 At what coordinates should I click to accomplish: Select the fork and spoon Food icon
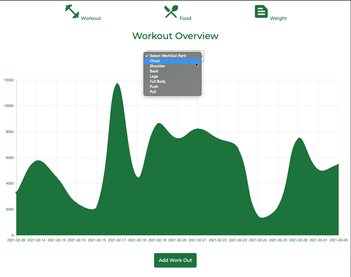tap(170, 11)
